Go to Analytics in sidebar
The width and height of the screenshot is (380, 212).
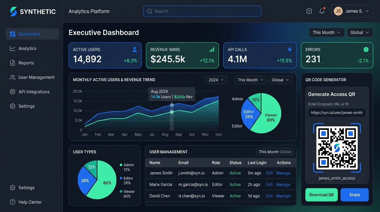click(32, 48)
